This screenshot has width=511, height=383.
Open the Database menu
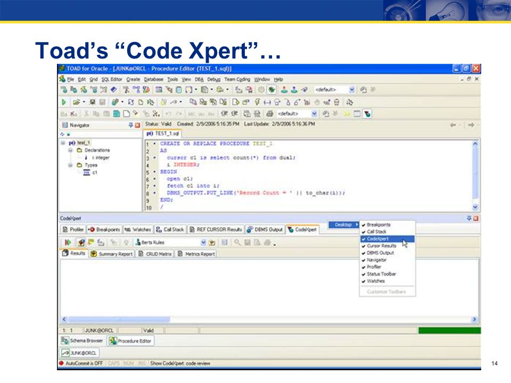(x=153, y=79)
